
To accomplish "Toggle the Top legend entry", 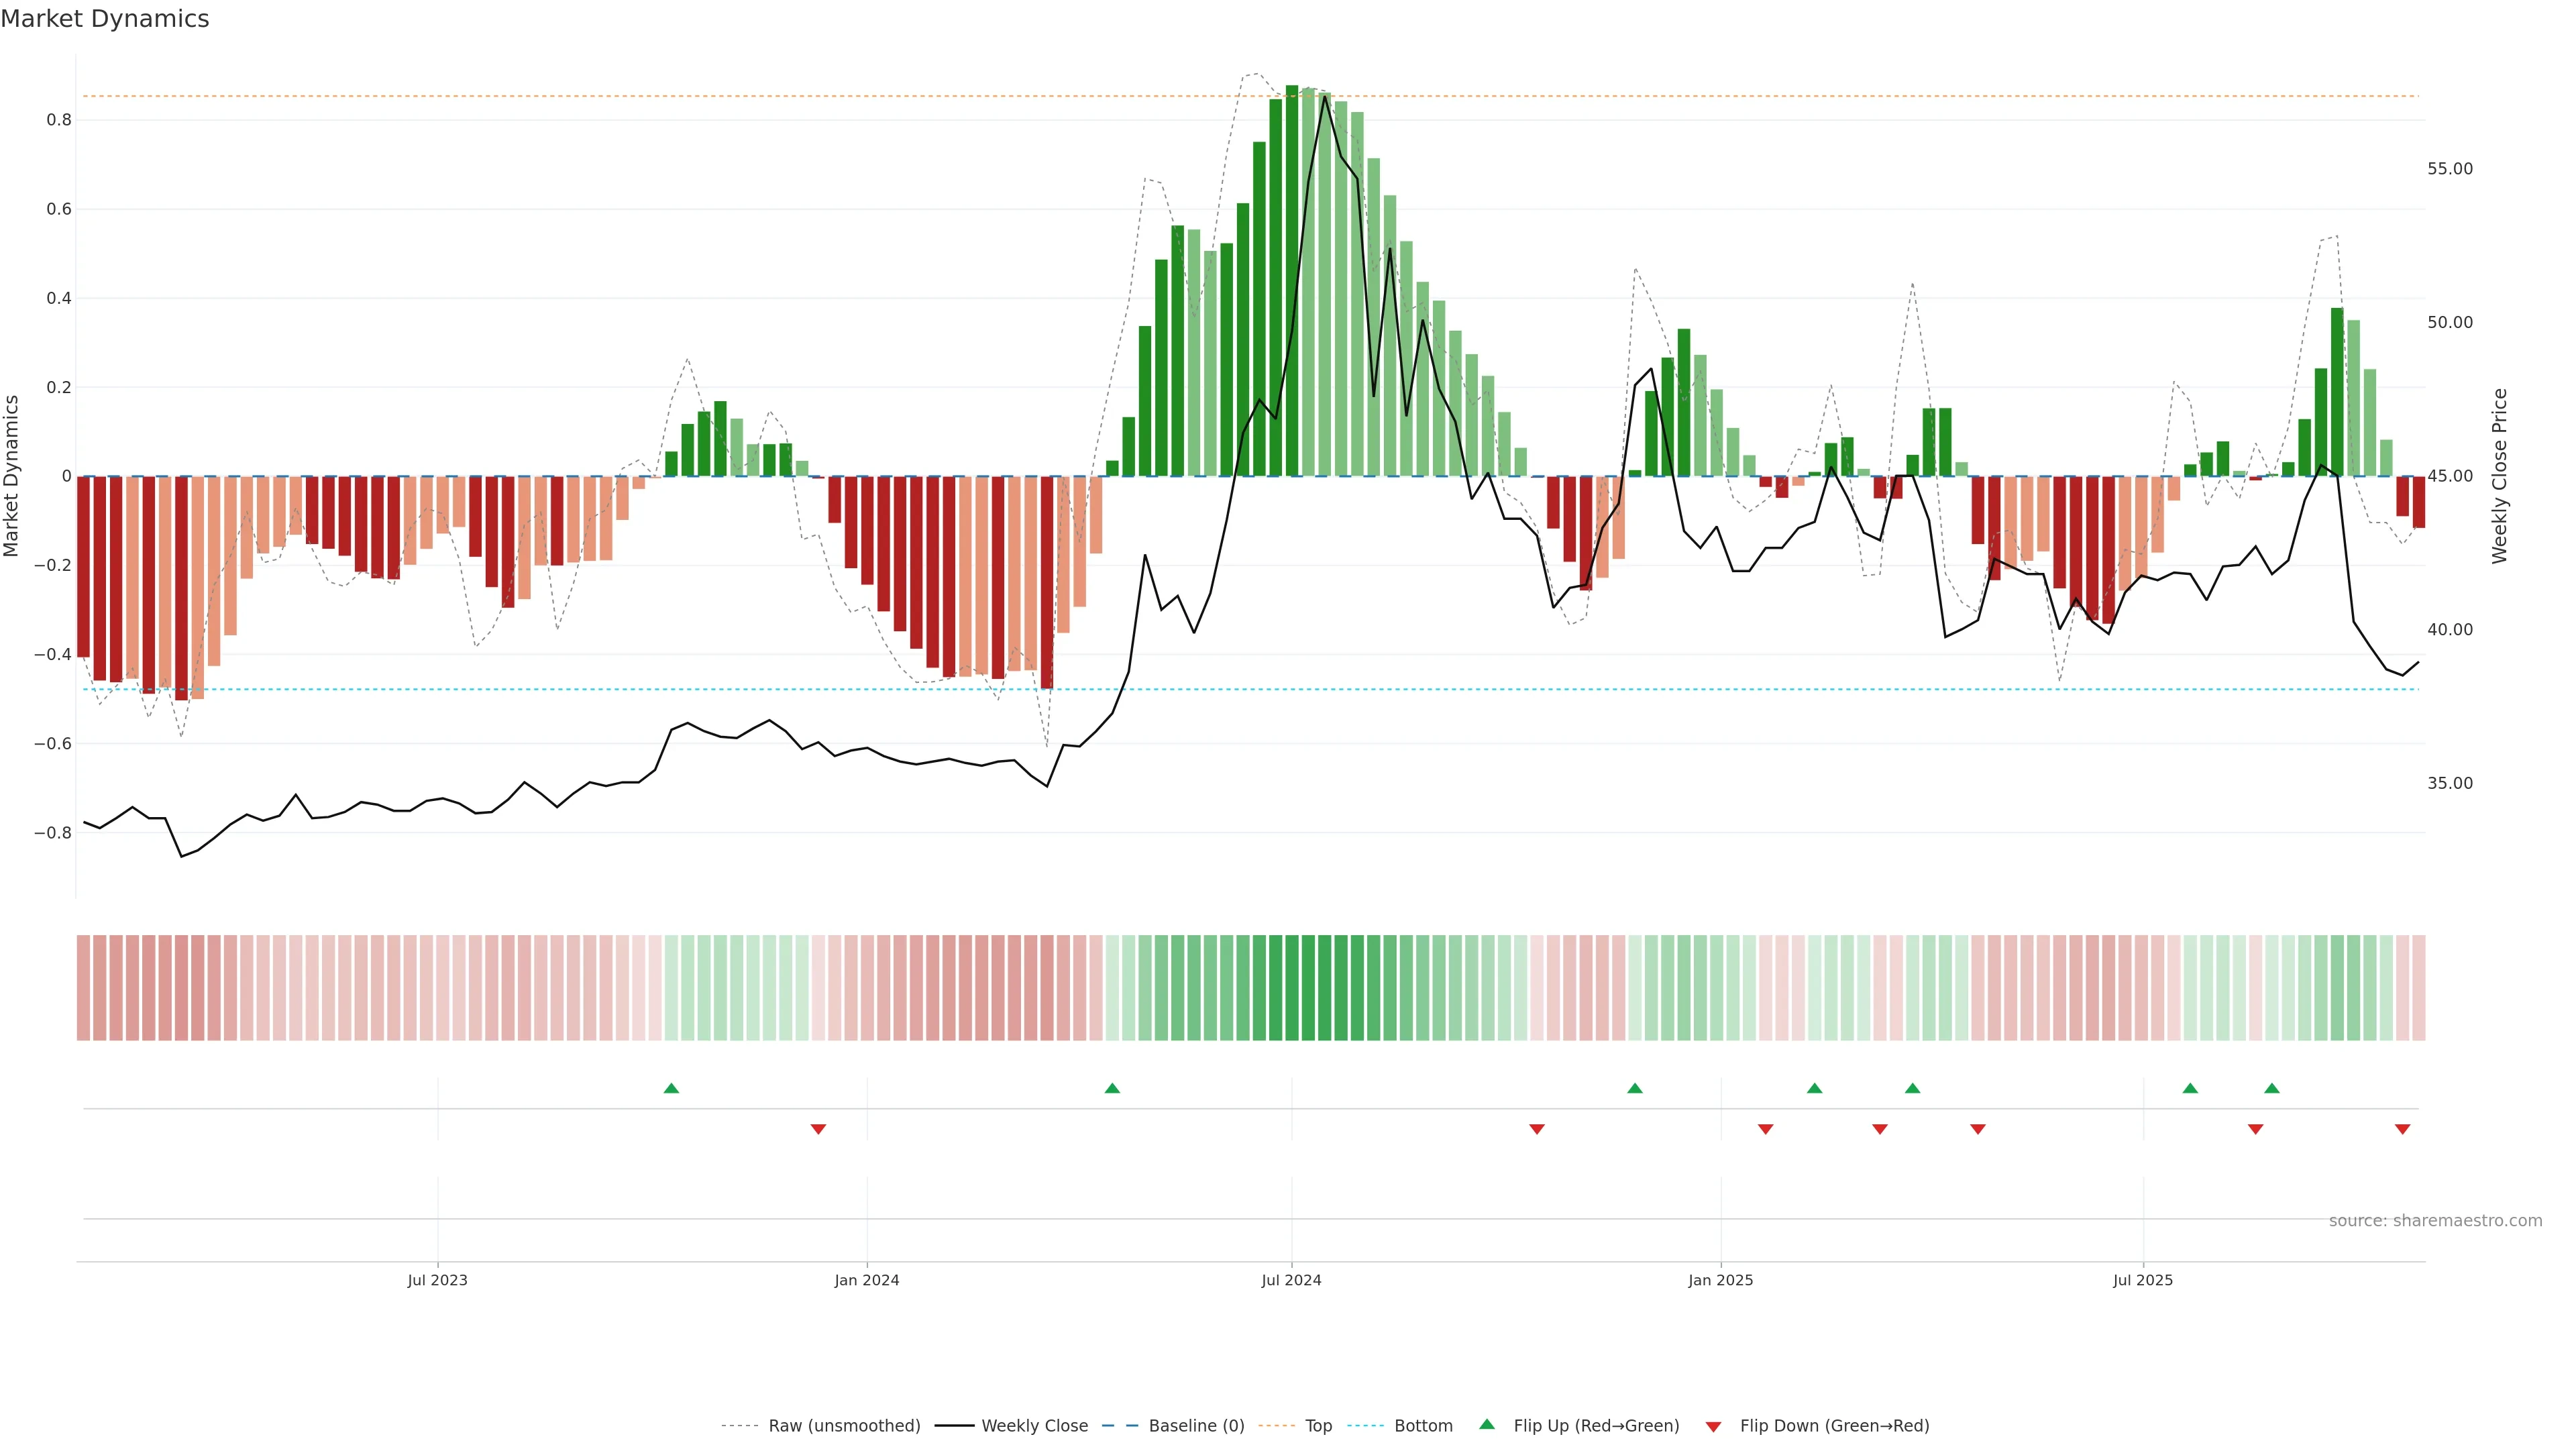I will (x=1318, y=1426).
